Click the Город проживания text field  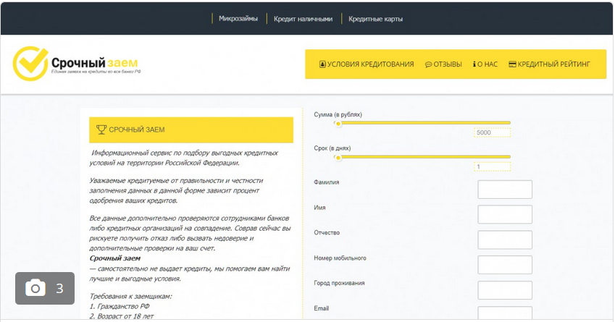(505, 290)
